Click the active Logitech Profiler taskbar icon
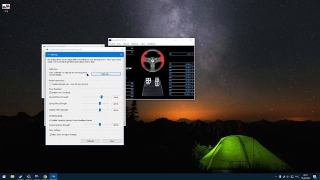The image size is (320, 180). [53, 176]
